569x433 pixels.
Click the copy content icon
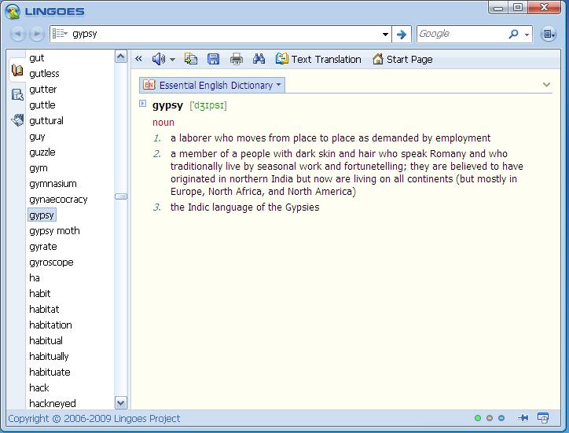tap(191, 59)
